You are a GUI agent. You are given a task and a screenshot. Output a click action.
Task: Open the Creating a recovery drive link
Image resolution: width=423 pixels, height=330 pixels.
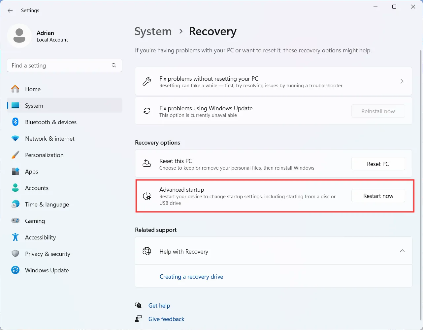click(191, 277)
